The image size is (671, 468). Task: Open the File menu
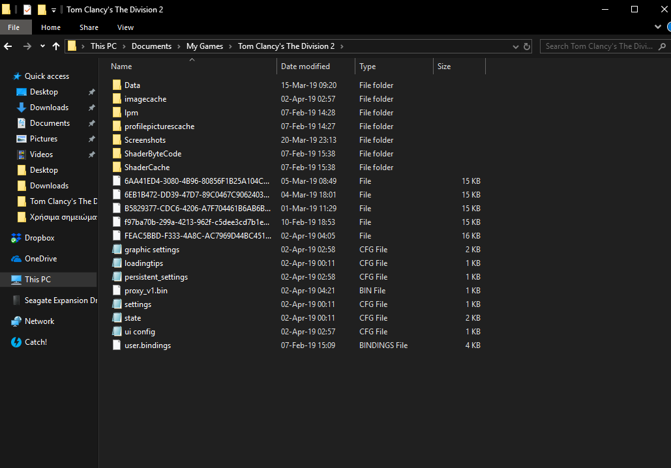coord(14,27)
